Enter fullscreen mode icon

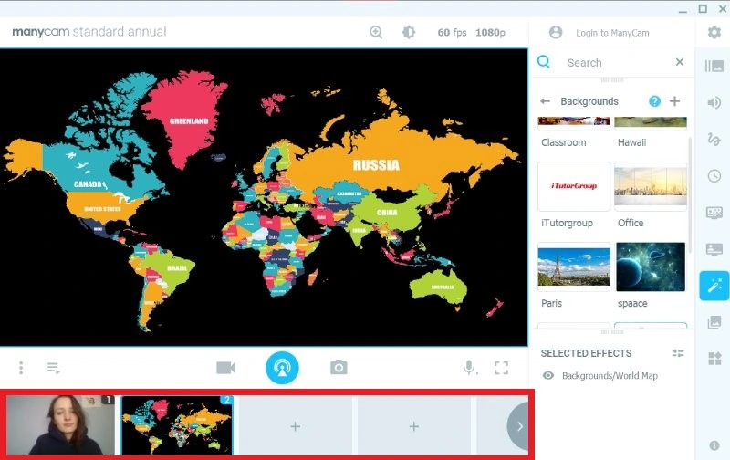tap(501, 368)
